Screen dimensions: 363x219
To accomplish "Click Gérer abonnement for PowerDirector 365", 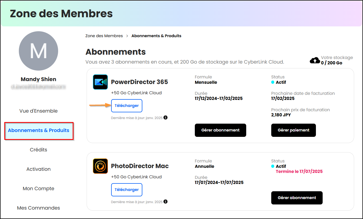I will [x=220, y=130].
